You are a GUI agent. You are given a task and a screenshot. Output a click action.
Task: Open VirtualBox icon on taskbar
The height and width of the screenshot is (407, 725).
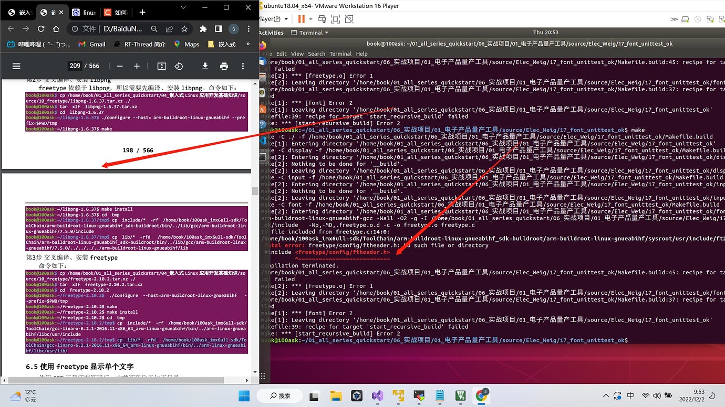357,395
